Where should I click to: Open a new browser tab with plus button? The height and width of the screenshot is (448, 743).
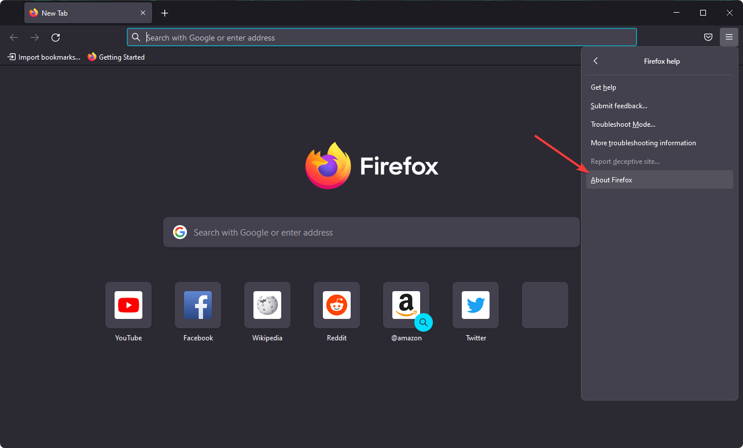pyautogui.click(x=164, y=13)
